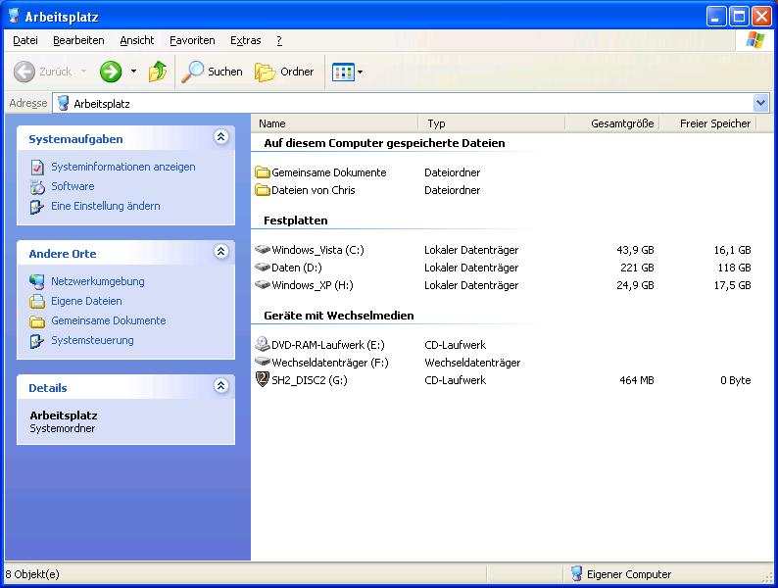Open the Extras menu
This screenshot has width=778, height=588.
pos(246,41)
